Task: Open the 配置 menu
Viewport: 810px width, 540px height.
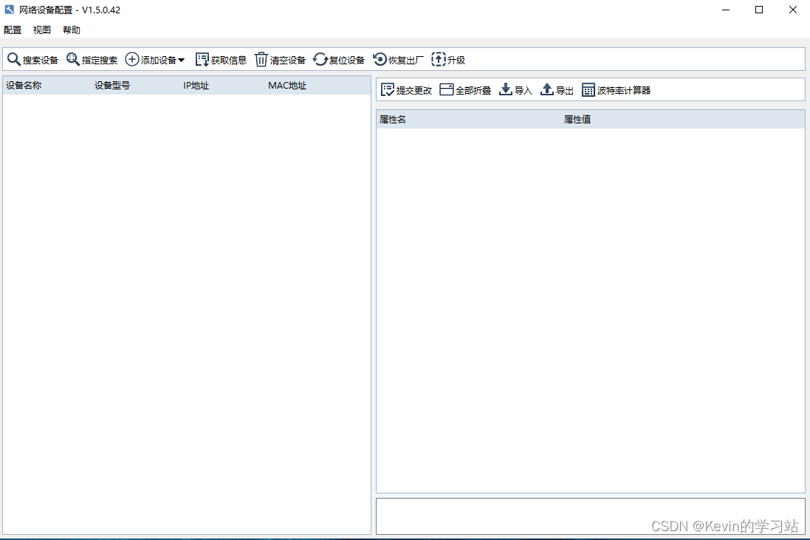Action: (12, 30)
